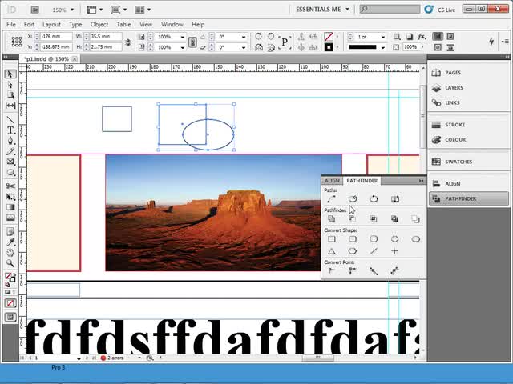Open the File menu
The width and height of the screenshot is (513, 384).
coord(10,24)
